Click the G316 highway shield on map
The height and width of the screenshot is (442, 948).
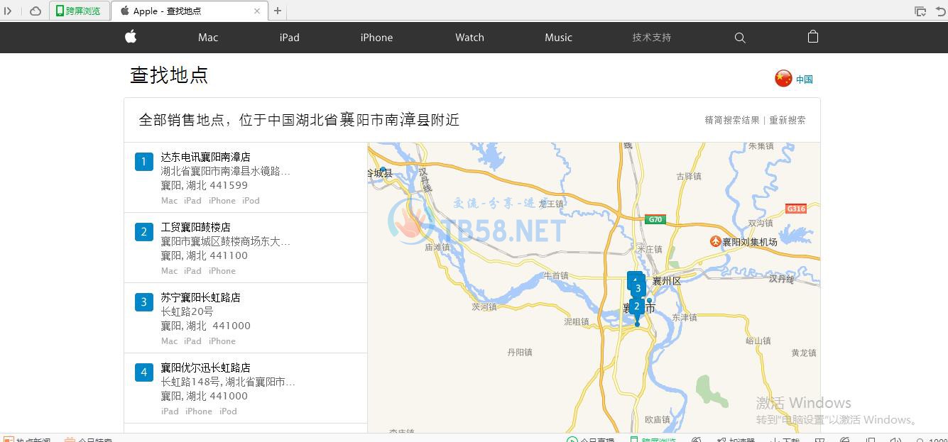(x=796, y=209)
